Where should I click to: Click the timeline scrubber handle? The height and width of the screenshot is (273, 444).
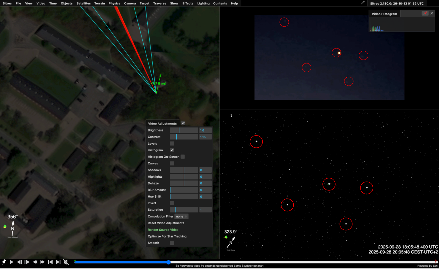click(168, 262)
